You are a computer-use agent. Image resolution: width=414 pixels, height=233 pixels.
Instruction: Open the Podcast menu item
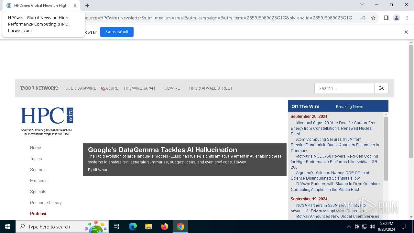(38, 214)
